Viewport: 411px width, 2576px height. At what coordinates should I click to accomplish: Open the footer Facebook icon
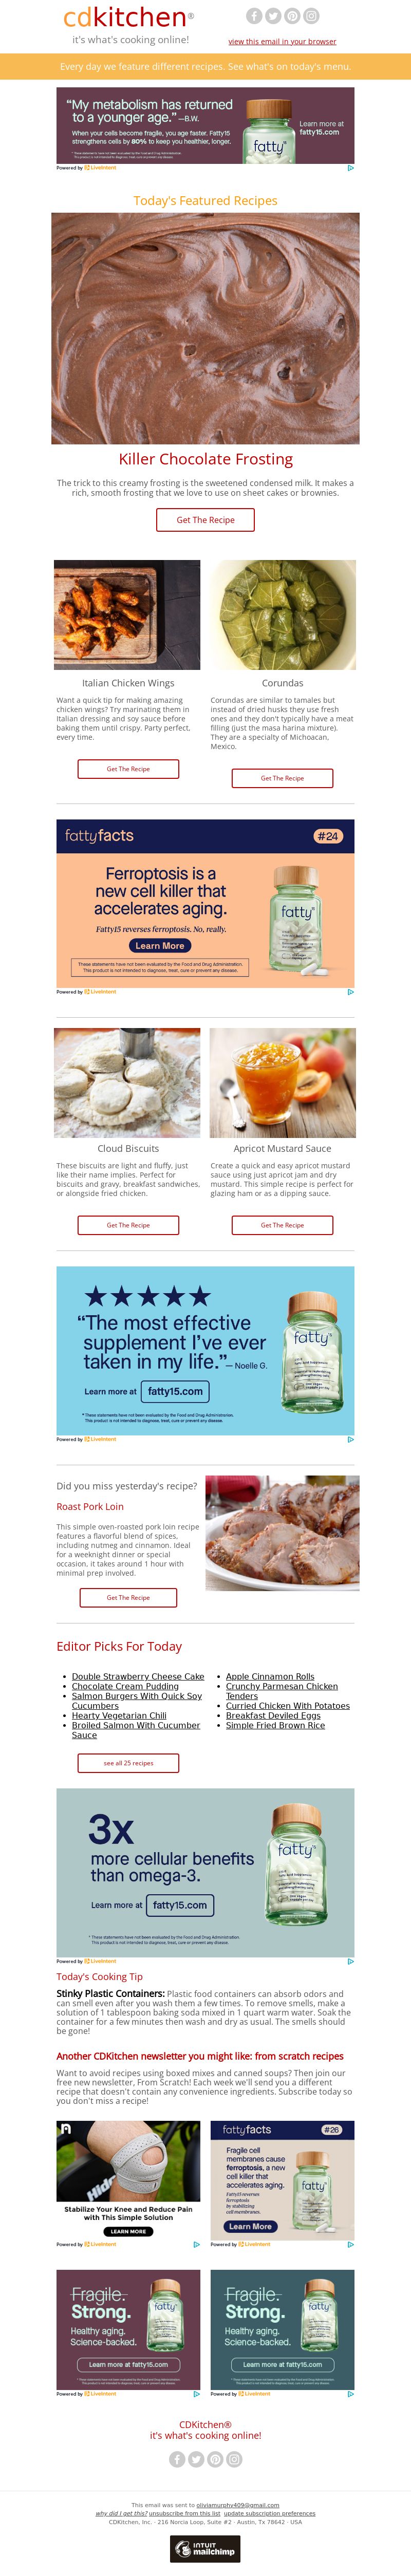tap(177, 2459)
